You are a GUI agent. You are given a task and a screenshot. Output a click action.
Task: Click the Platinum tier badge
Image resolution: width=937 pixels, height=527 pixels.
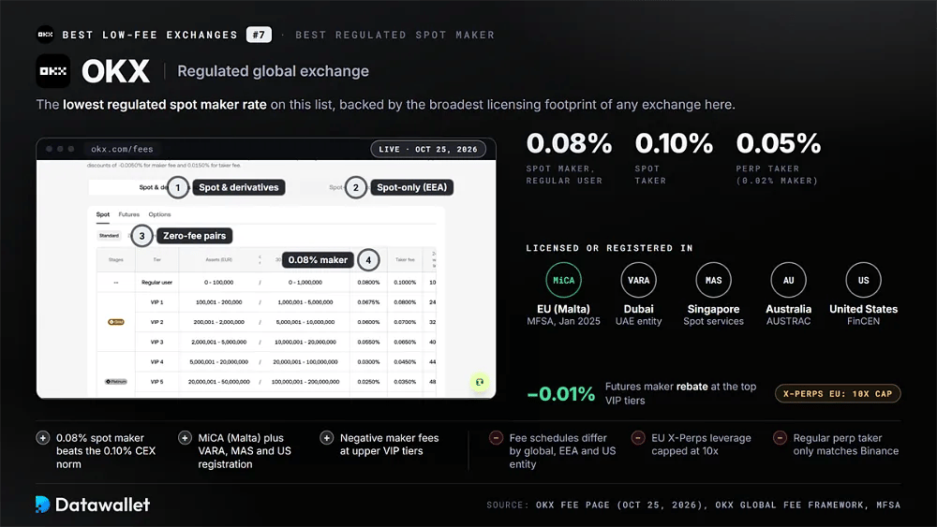pos(116,381)
